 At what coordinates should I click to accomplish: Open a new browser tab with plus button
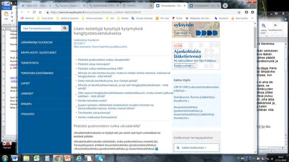pos(225,6)
